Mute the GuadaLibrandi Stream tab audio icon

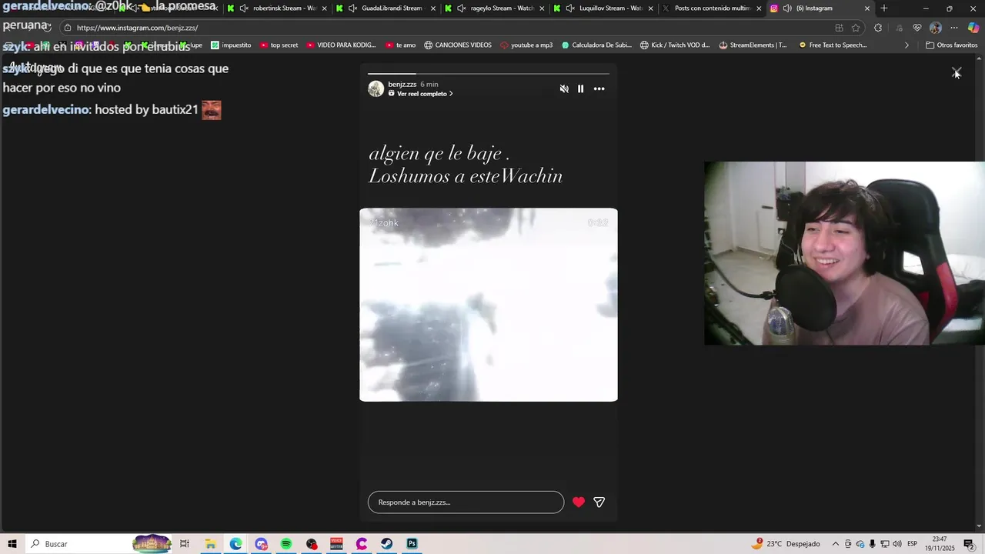pos(352,8)
